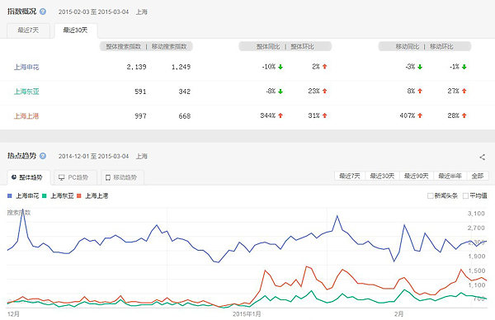The image size is (495, 320).
Task: Toggle green 上海东亚 legend swatch
Action: click(45, 196)
